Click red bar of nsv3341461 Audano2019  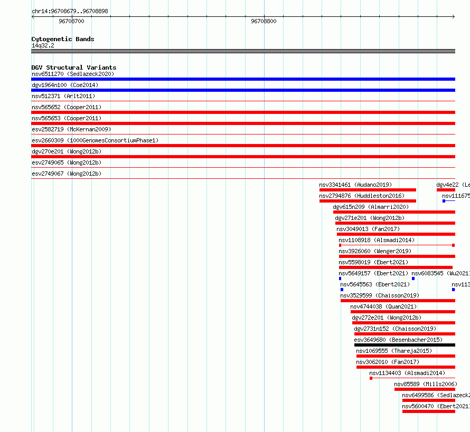click(368, 190)
